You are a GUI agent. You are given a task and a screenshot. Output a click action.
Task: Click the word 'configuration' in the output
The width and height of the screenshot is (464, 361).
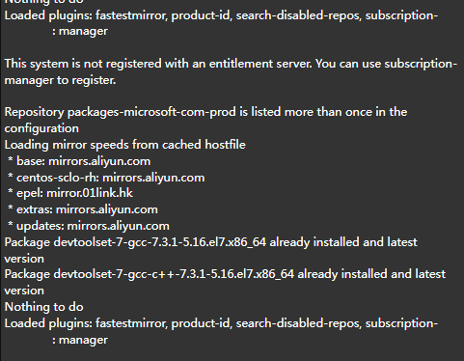[x=41, y=128]
